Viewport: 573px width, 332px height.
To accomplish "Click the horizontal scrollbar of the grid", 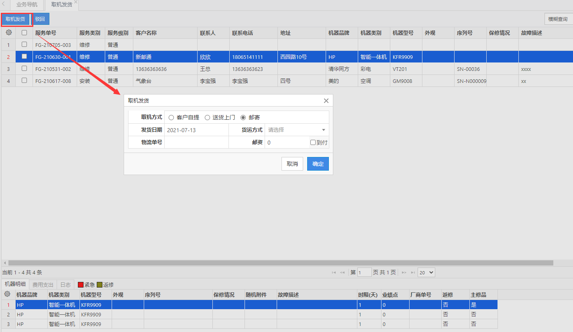I will (280, 263).
